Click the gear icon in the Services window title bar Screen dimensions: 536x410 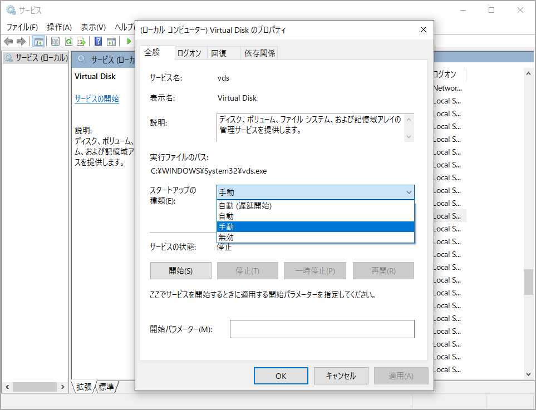pos(11,10)
